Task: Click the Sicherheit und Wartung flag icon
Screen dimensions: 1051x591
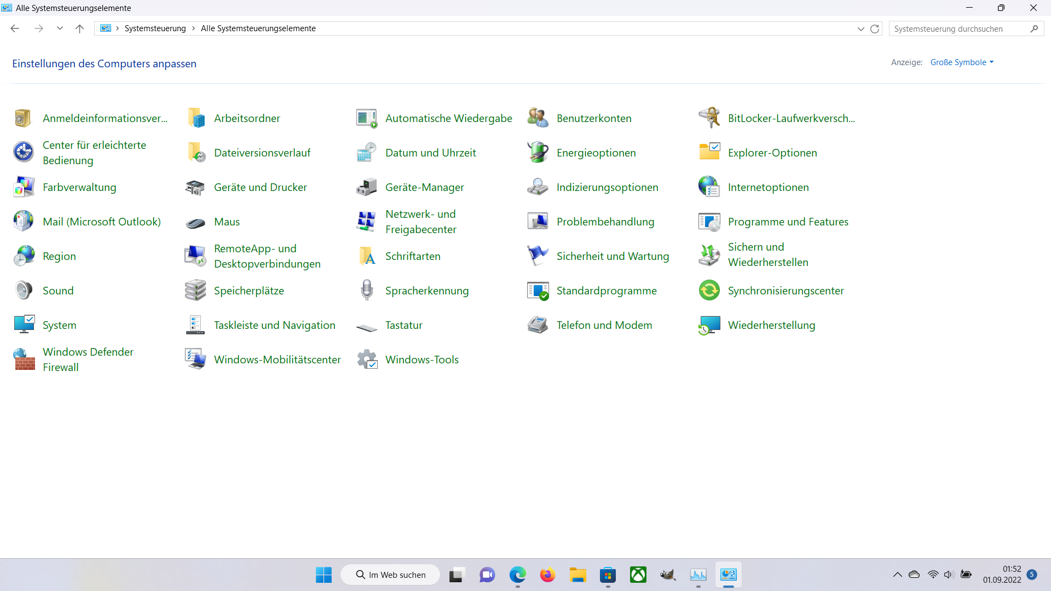Action: pos(538,256)
